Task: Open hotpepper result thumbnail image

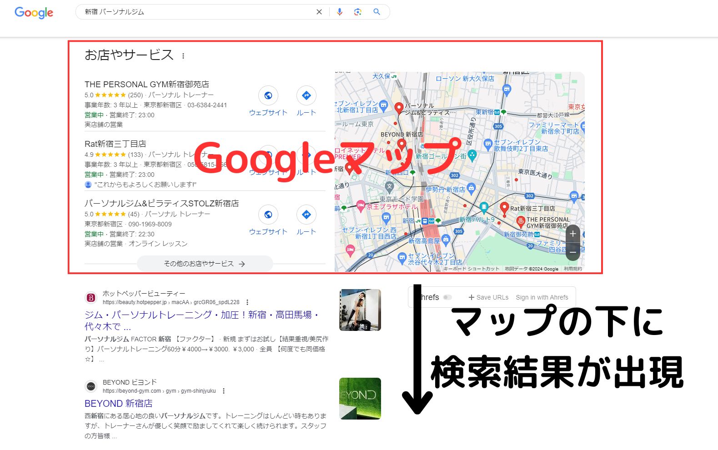Action: 360,310
